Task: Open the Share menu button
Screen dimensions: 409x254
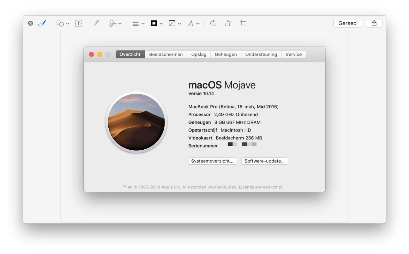Action: [374, 23]
